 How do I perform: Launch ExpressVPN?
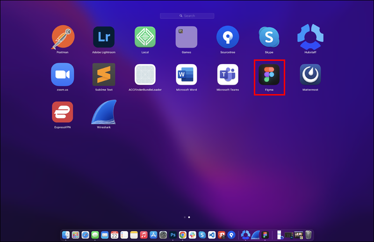(x=63, y=112)
